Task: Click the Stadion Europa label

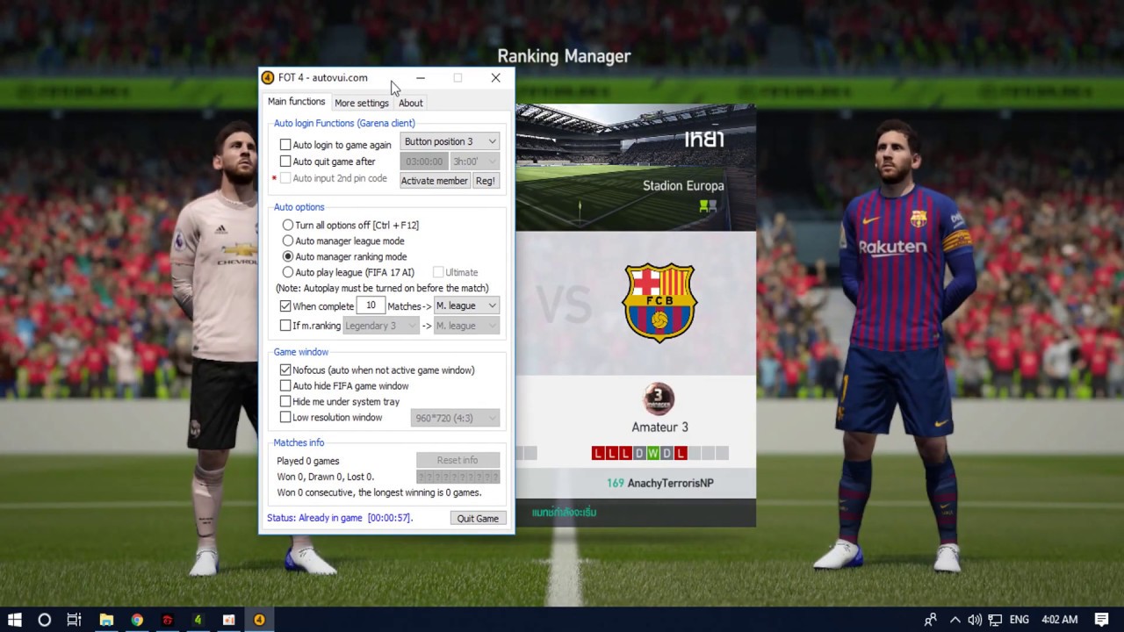Action: (683, 186)
